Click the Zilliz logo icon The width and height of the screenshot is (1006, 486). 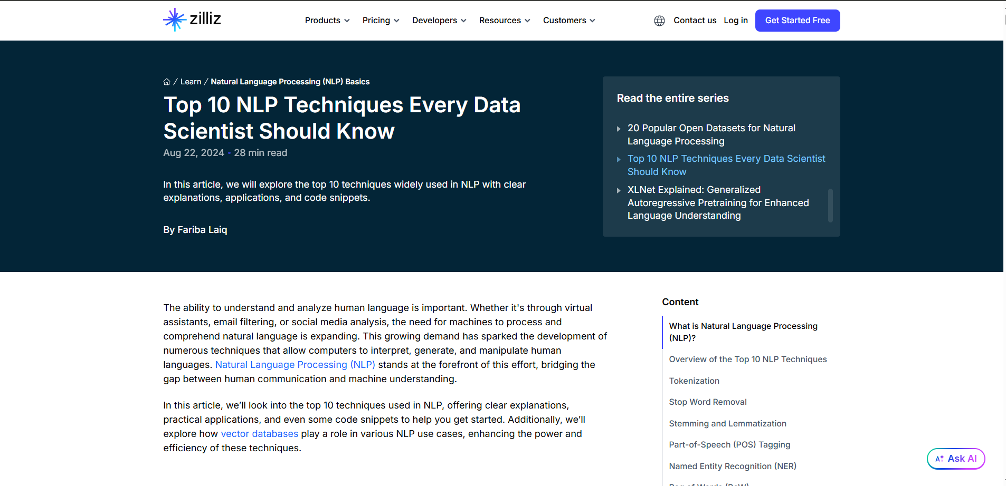(x=175, y=20)
